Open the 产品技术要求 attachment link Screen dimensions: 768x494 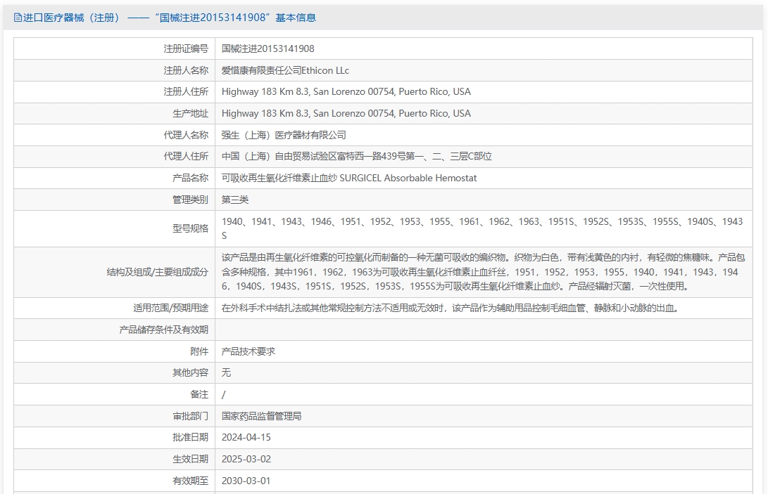click(x=248, y=351)
